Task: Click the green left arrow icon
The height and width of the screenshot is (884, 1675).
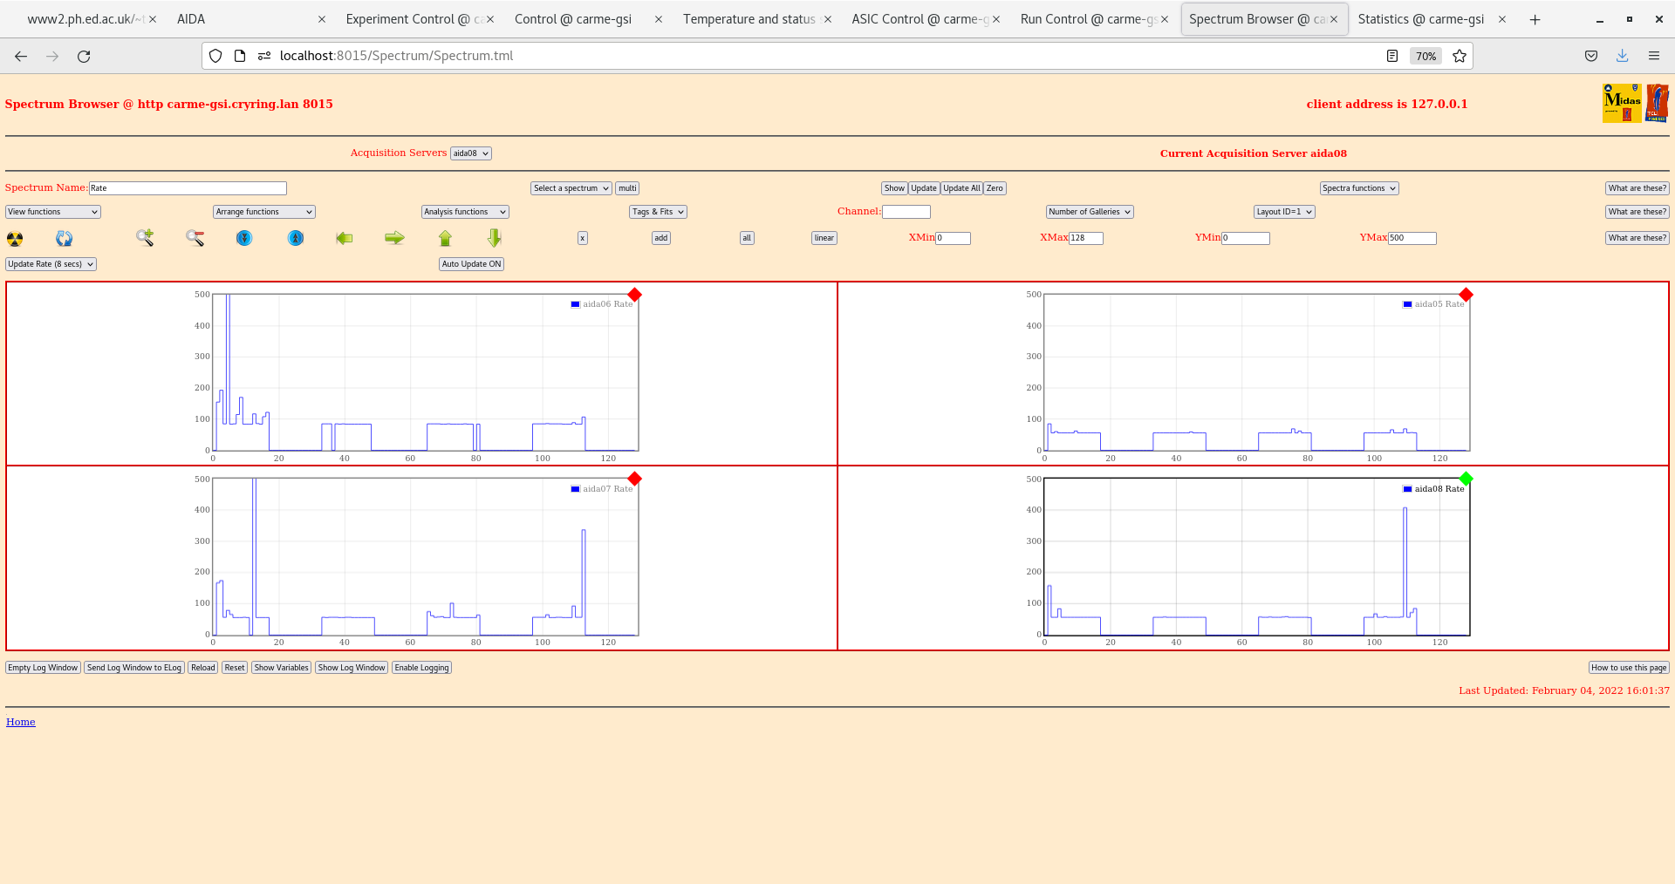Action: 345,238
